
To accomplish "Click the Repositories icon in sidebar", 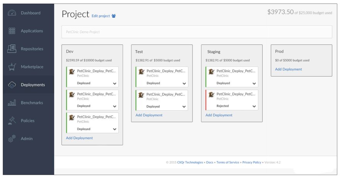I will click(x=12, y=49).
